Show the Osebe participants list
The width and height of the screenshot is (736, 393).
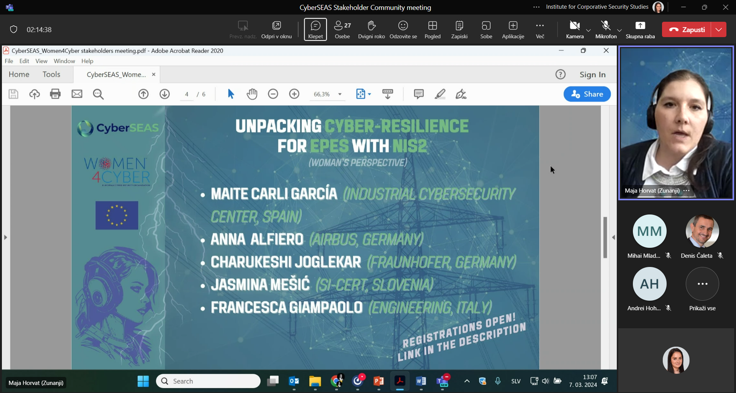coord(342,29)
